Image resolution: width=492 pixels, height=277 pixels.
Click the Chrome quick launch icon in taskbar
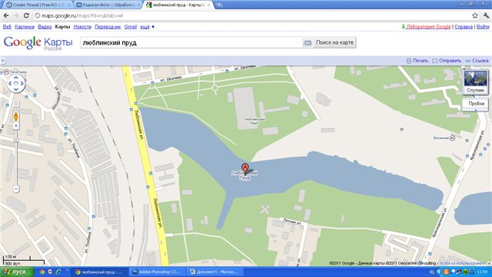pos(42,272)
